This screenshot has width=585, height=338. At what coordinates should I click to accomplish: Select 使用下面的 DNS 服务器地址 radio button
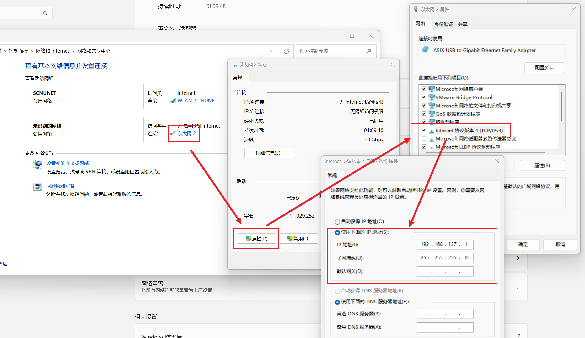pos(337,302)
